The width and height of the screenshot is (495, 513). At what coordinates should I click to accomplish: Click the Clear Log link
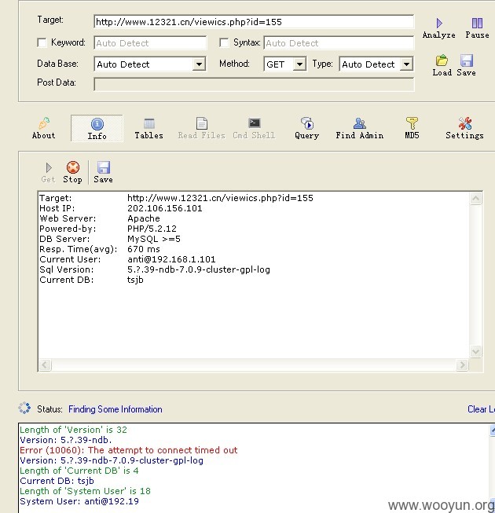point(482,409)
